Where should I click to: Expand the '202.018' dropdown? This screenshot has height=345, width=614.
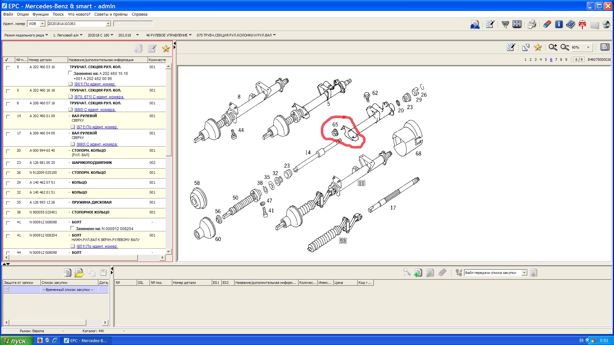coord(138,35)
